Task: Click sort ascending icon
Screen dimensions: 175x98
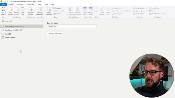Action: (x=97, y=8)
